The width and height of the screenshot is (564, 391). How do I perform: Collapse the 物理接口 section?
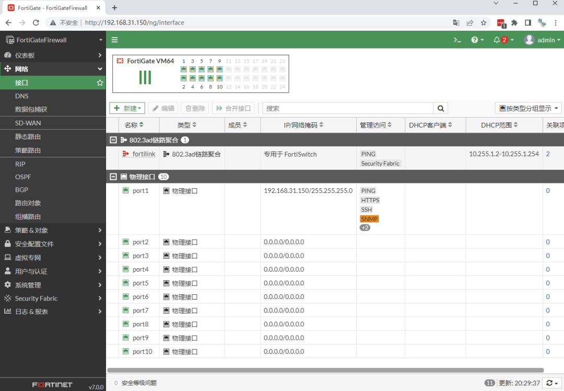(x=113, y=177)
